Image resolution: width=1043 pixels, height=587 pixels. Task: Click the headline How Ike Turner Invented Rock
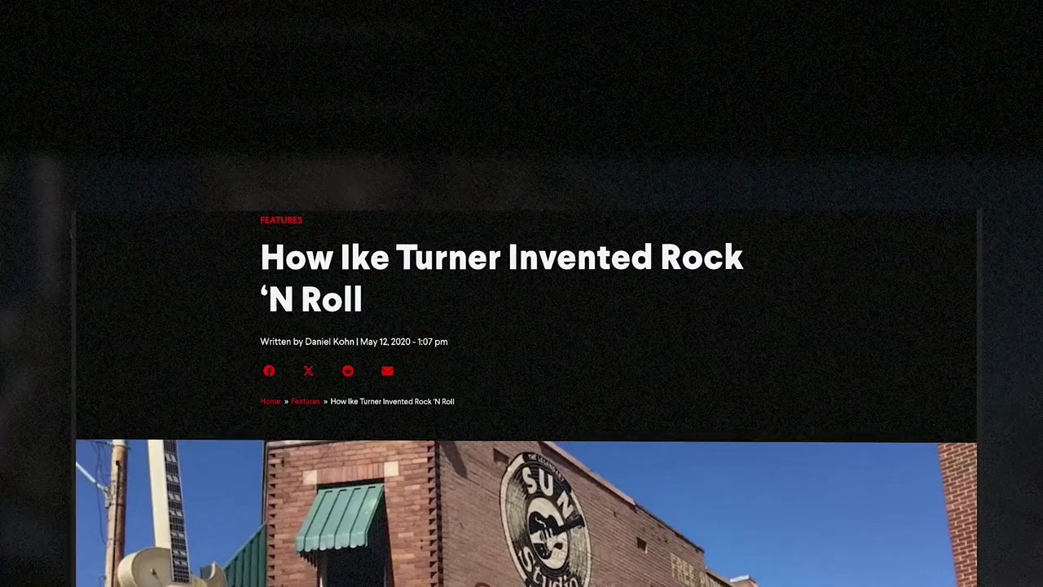501,258
